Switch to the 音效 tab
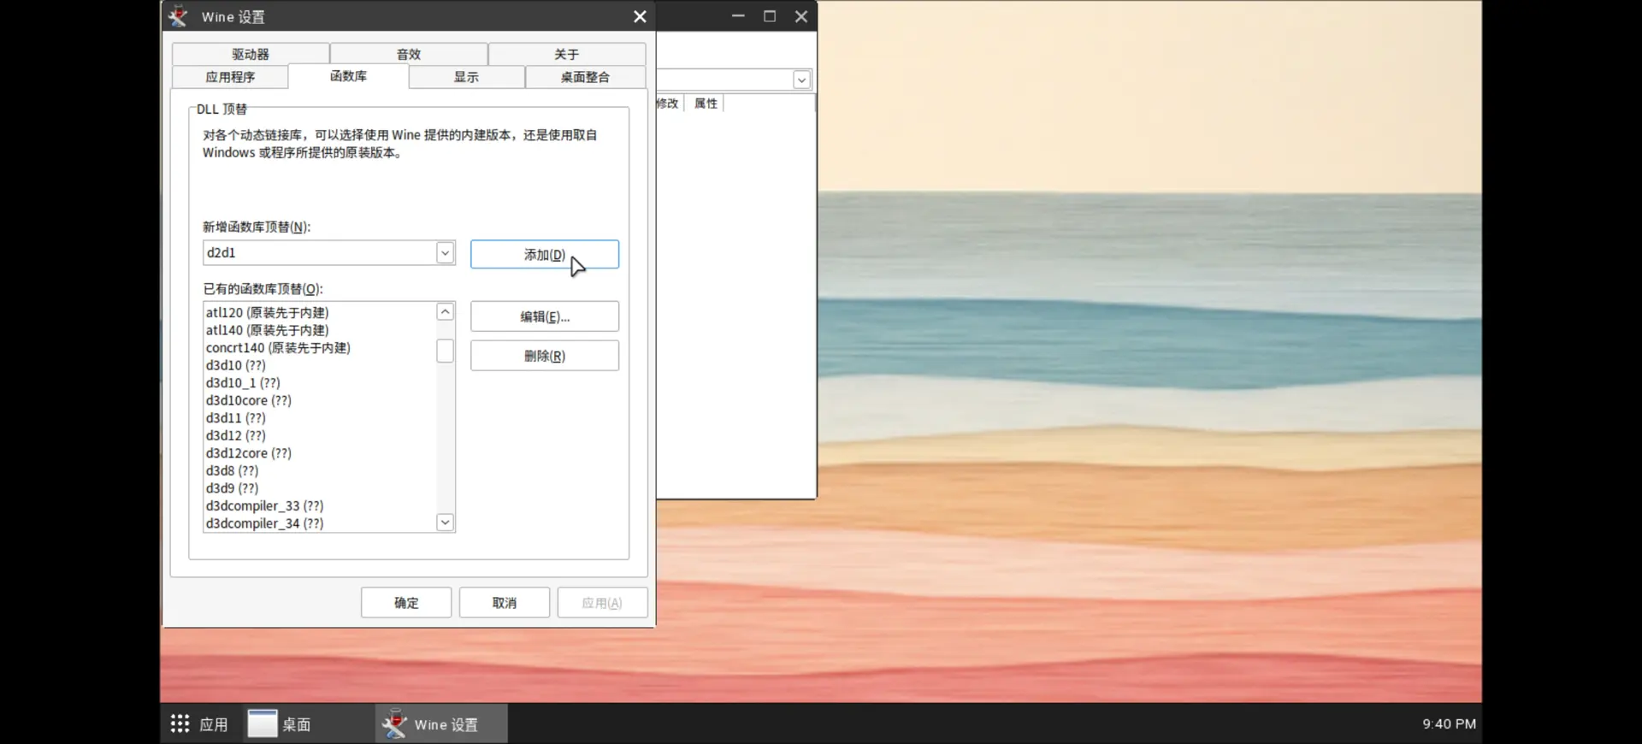Viewport: 1642px width, 744px height. tap(409, 54)
